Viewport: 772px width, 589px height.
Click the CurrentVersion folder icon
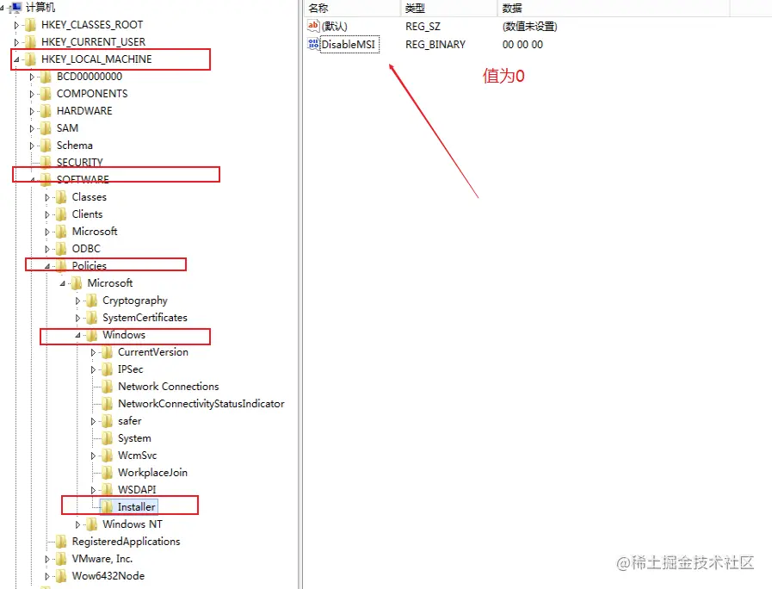(x=107, y=352)
